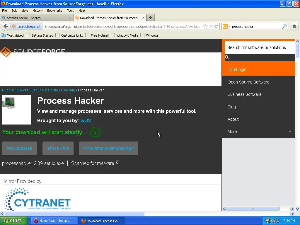Open the Windows Media bookmark
The image size is (300, 225).
click(x=124, y=35)
